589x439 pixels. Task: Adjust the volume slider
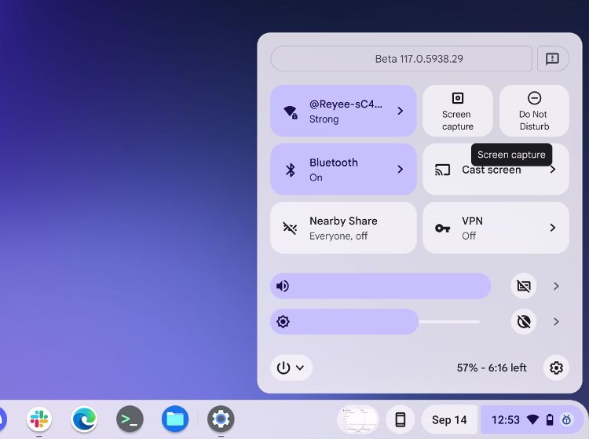pyautogui.click(x=381, y=286)
